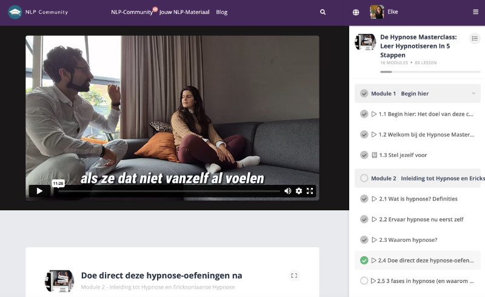Click the 16 MODULES text

394,62
